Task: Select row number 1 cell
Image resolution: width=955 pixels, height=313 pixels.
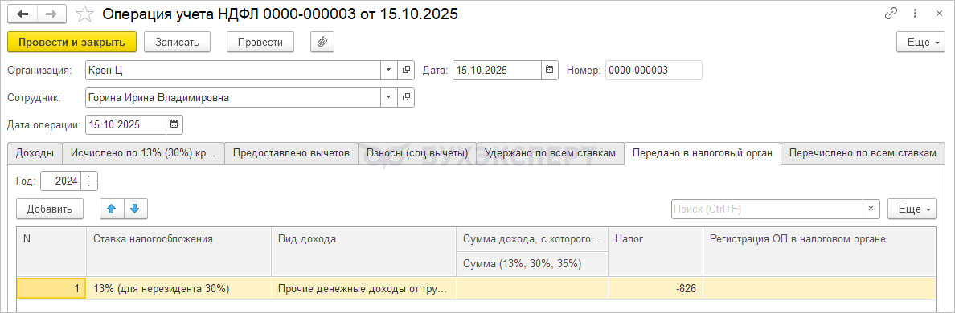Action: pos(51,289)
